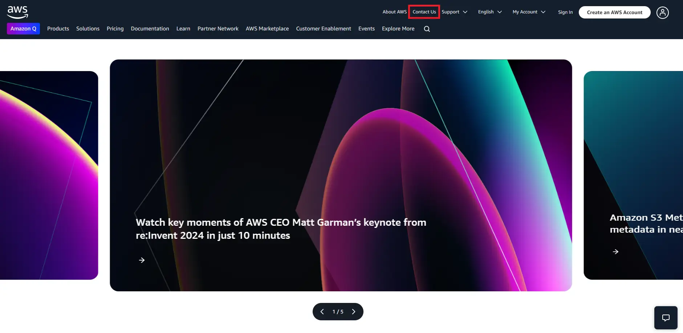
Task: Open the Learn menu
Action: (183, 29)
